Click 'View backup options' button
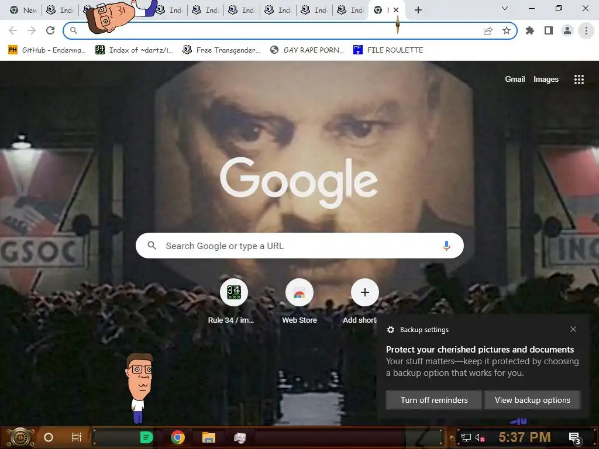 pyautogui.click(x=532, y=400)
